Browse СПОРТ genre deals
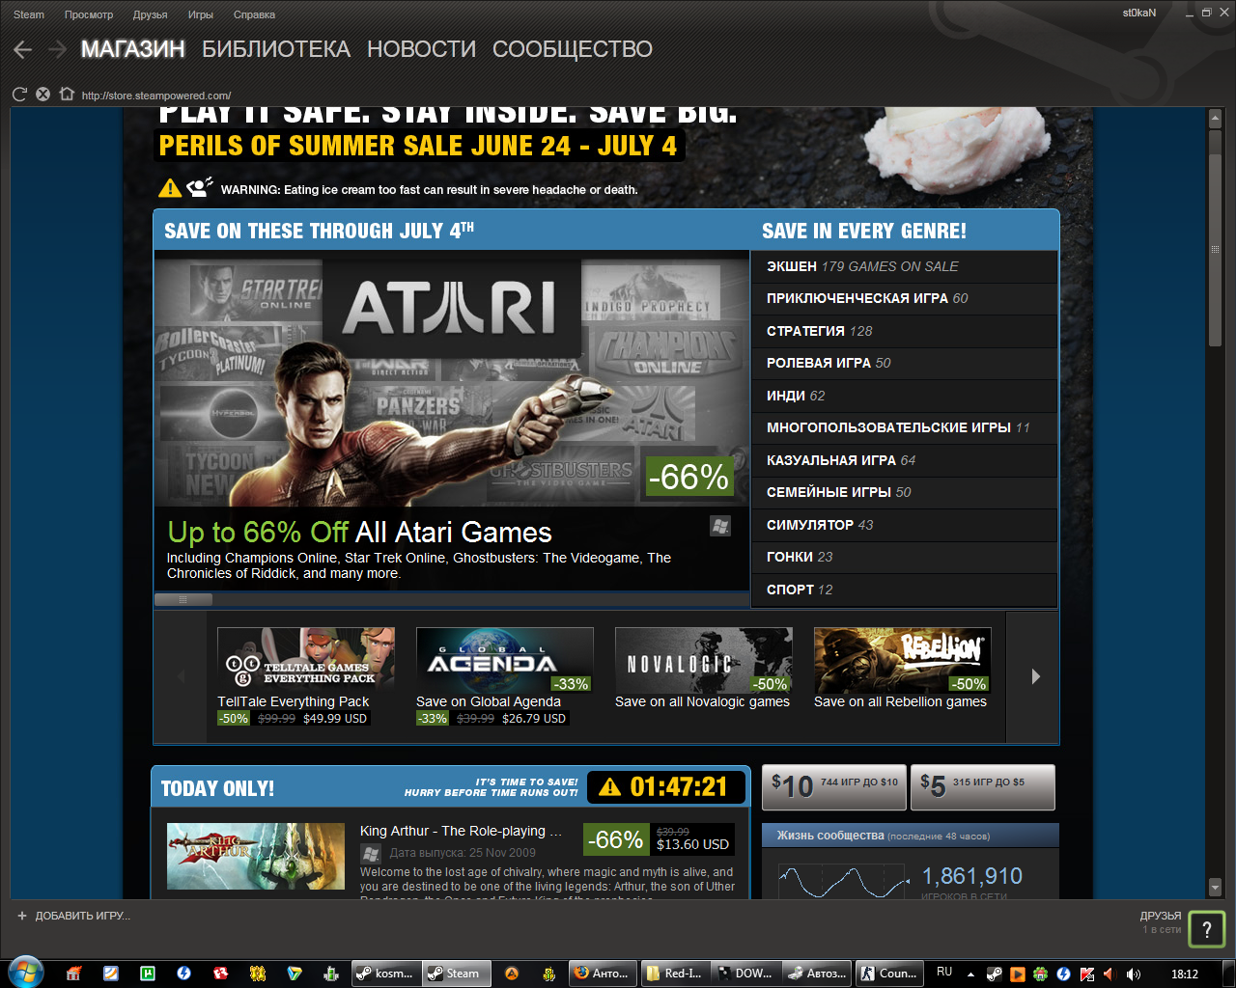Screen dimensions: 1236x988 904,590
